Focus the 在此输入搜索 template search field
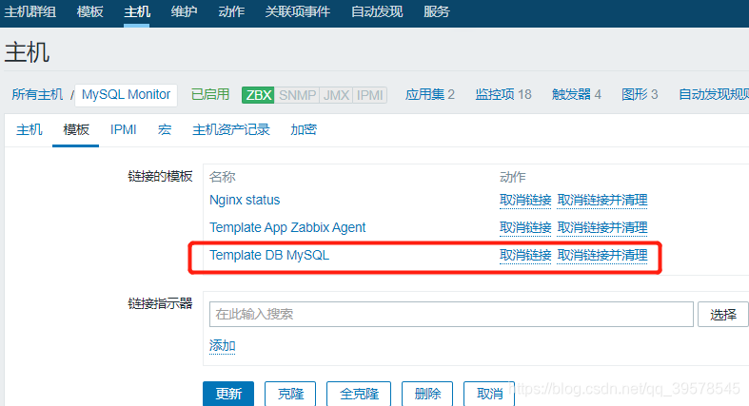Screen dimensions: 749x406 451,315
